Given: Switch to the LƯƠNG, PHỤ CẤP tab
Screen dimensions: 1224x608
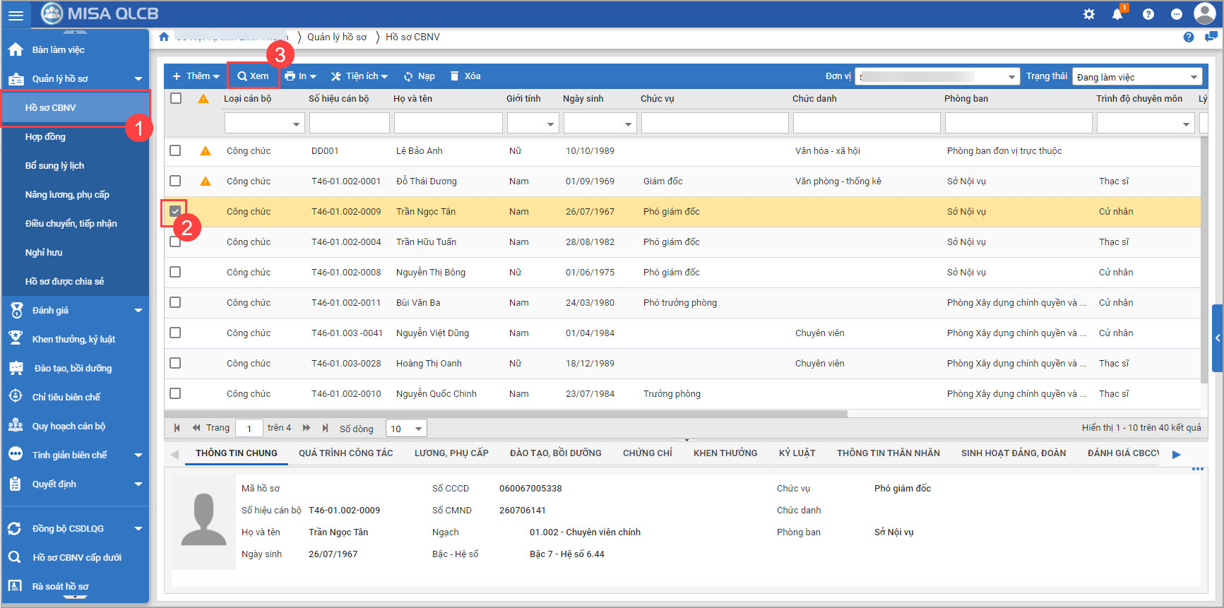Looking at the screenshot, I should 451,453.
